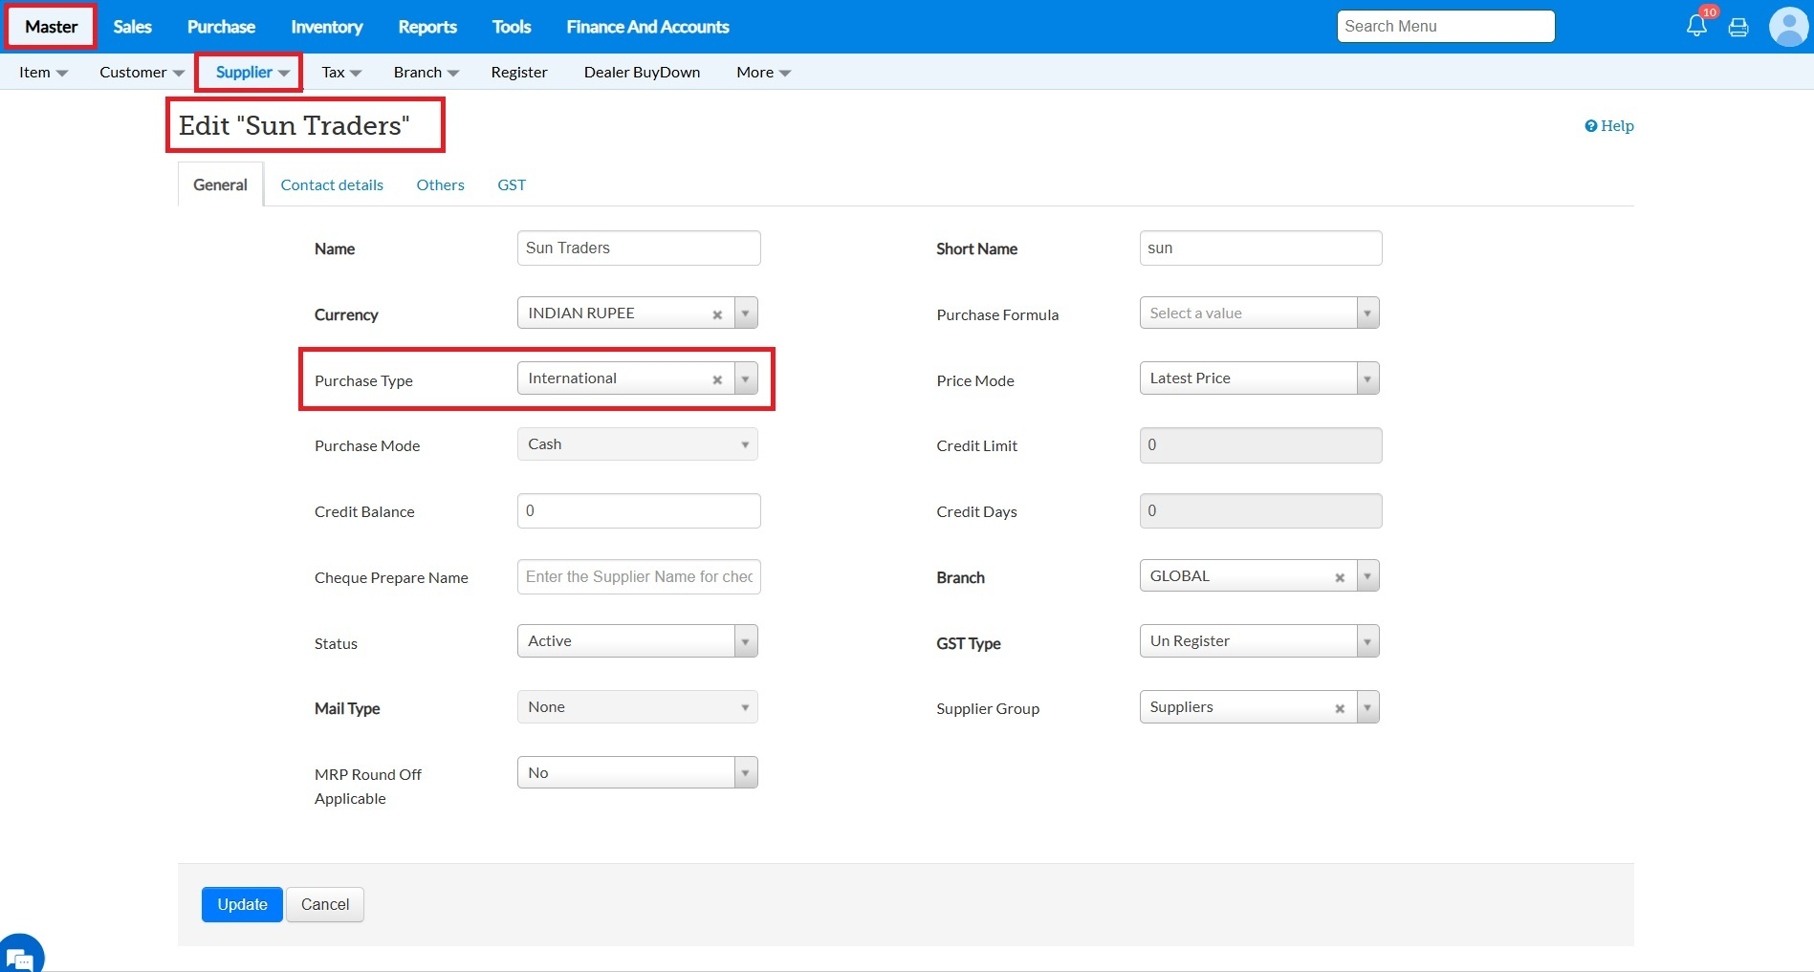This screenshot has height=972, width=1814.
Task: Open the user profile avatar
Action: [1787, 27]
